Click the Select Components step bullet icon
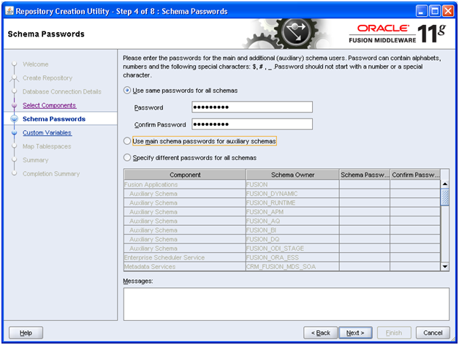This screenshot has width=459, height=345. pyautogui.click(x=14, y=105)
